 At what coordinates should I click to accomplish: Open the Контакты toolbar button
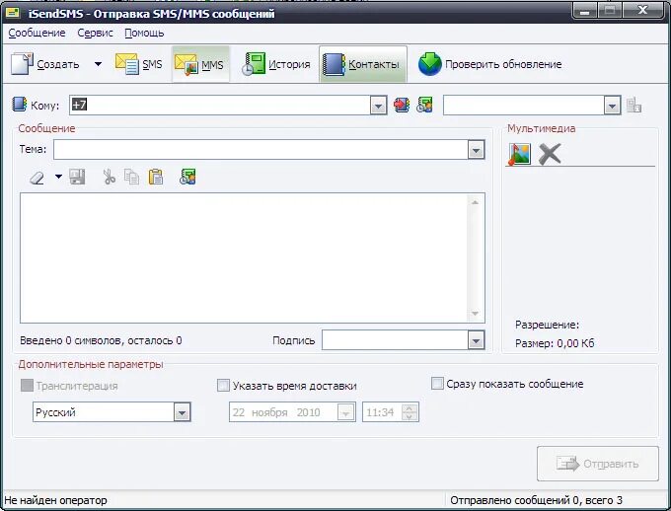362,64
